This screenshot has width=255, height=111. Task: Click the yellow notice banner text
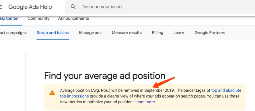click(151, 96)
